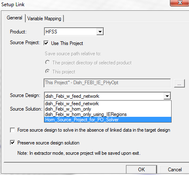
Task: Pick dish_Febi_w_horn_only_using_IERegions option
Action: (108, 114)
